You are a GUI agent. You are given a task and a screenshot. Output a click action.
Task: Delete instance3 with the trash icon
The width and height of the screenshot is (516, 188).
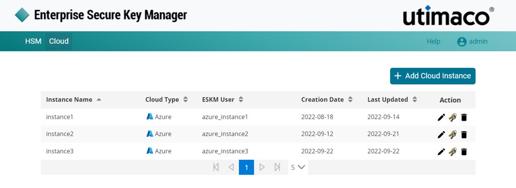pyautogui.click(x=464, y=151)
